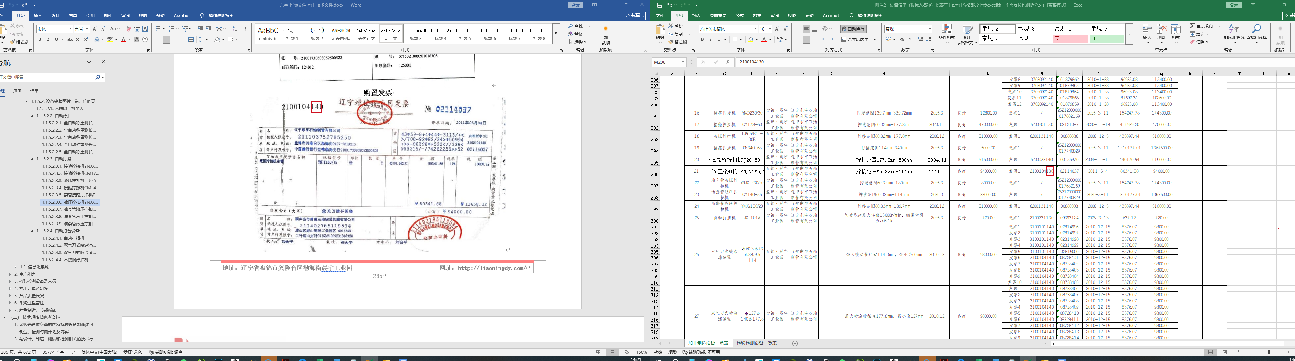Screen dimensions: 1295x361
Task: Click the Insert Function fx icon
Action: [x=728, y=62]
